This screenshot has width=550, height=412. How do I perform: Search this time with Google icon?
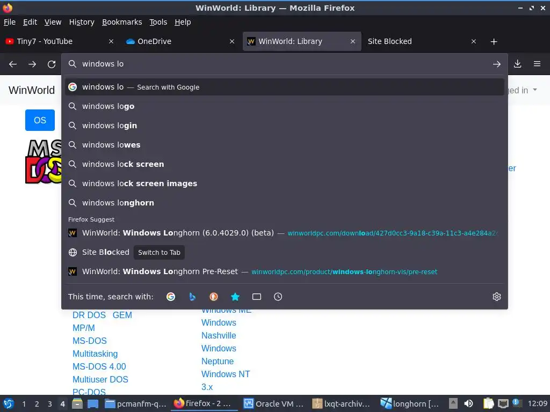coord(171,297)
